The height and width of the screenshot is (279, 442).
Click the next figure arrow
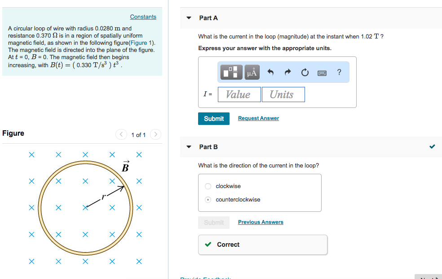pyautogui.click(x=155, y=134)
